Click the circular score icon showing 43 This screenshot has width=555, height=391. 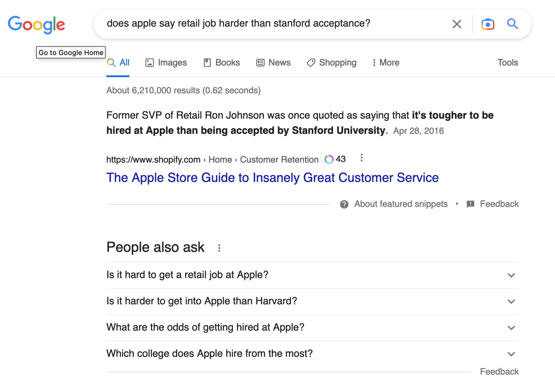pyautogui.click(x=329, y=159)
